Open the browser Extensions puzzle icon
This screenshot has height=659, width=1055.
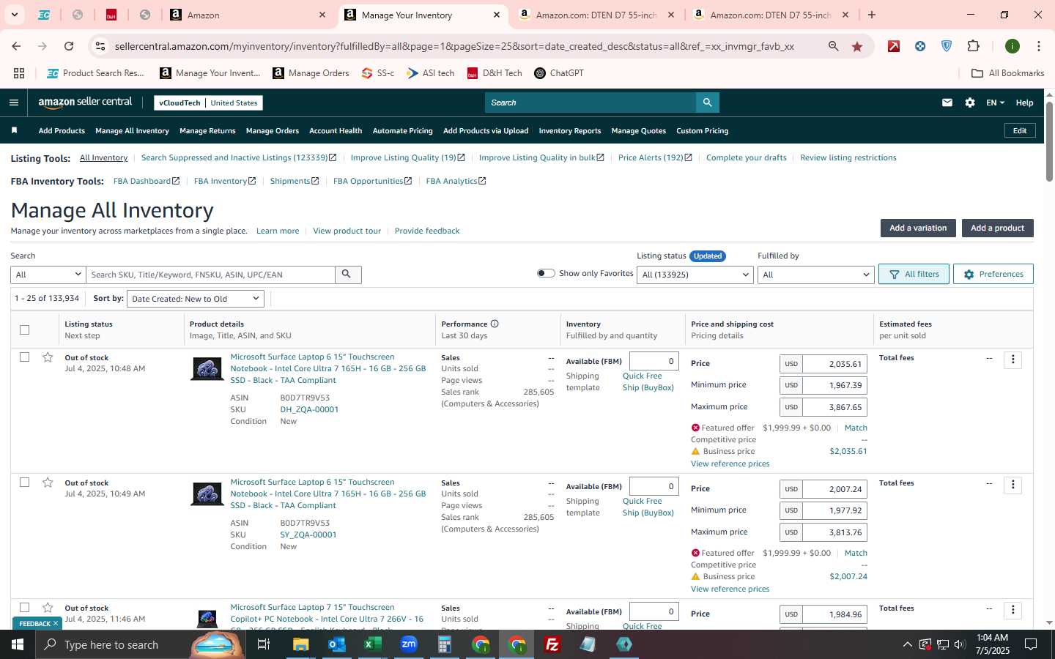[974, 46]
